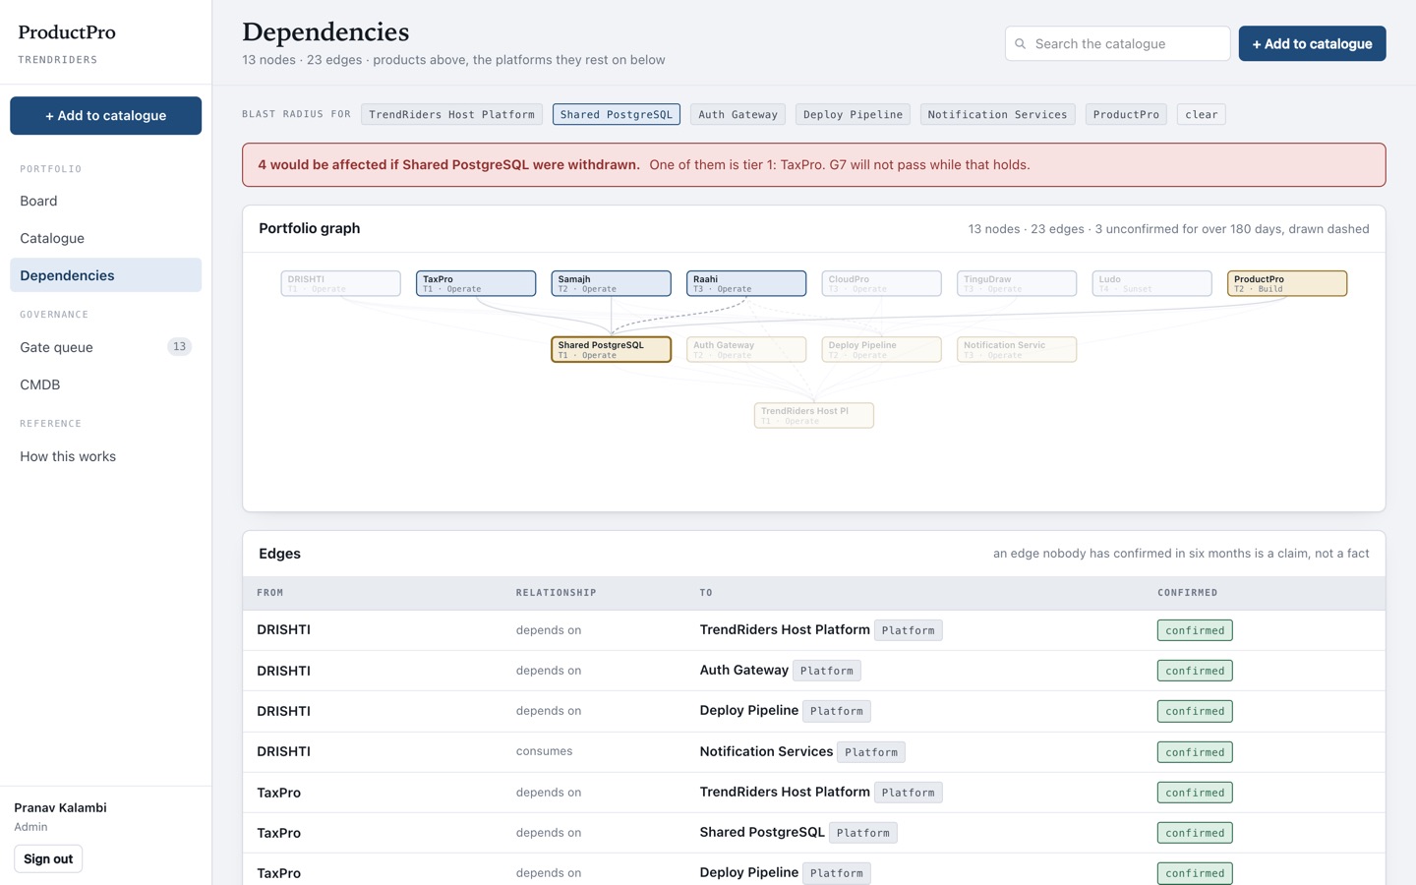Screen dimensions: 1416x885
Task: Select Dependencies in the sidebar
Action: tap(105, 275)
